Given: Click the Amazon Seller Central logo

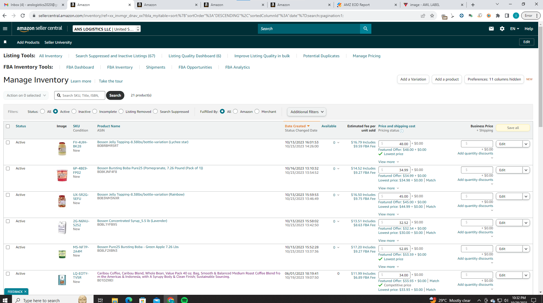Looking at the screenshot, I should (39, 28).
